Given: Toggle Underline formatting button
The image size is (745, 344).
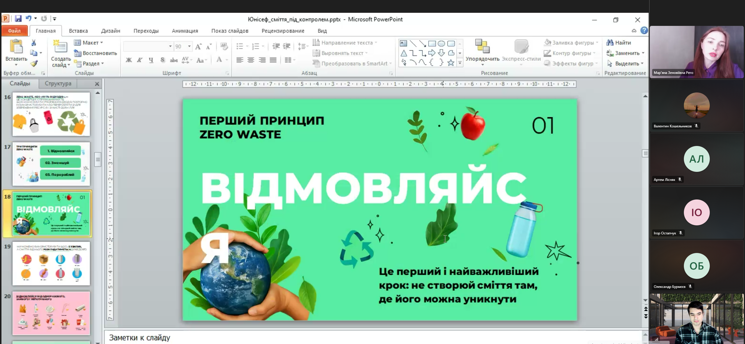Looking at the screenshot, I should coord(151,60).
